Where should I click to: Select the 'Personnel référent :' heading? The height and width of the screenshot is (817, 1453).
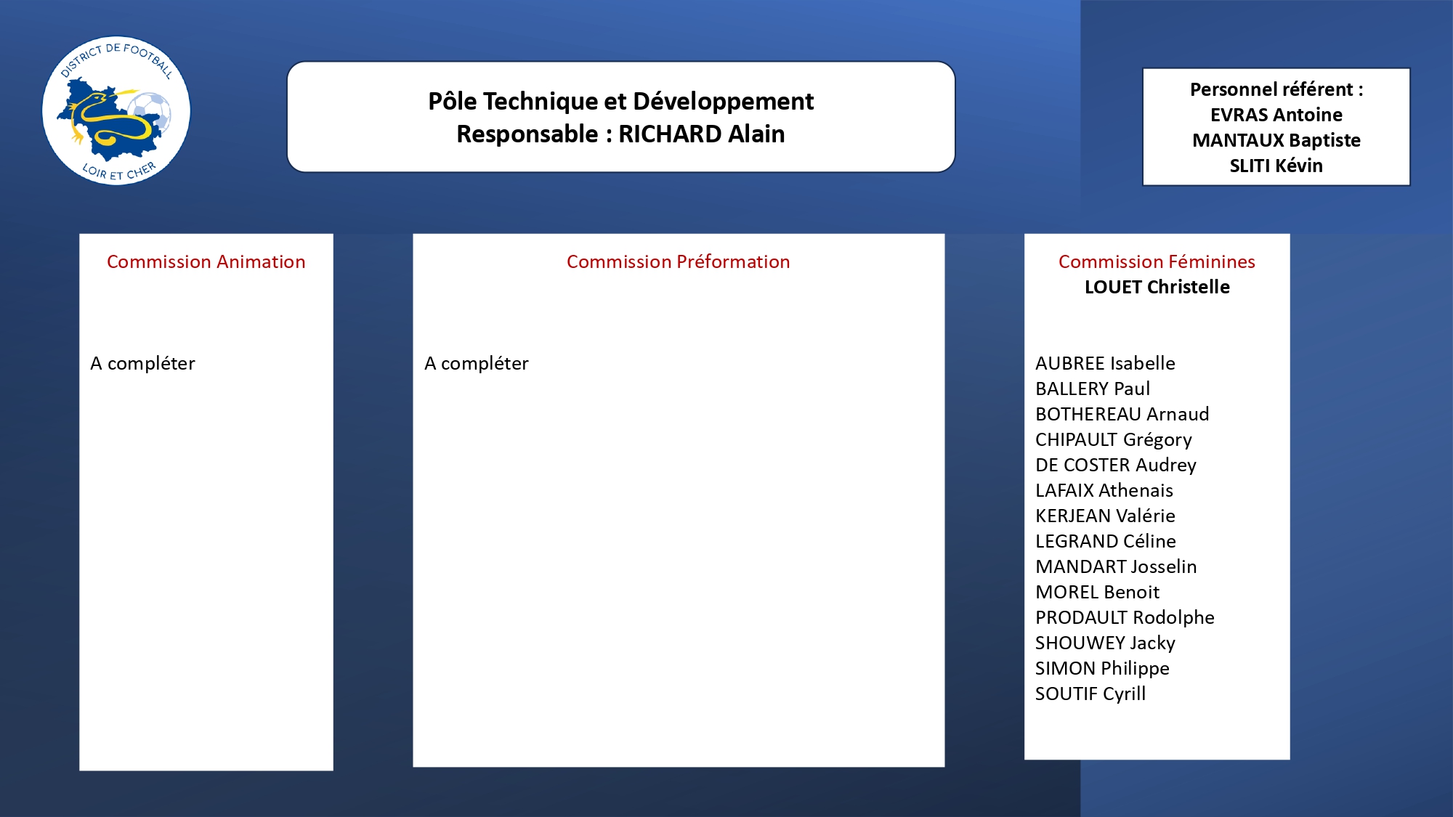point(1276,89)
